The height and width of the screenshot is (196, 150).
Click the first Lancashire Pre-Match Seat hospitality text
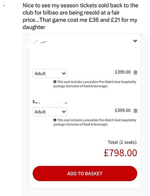click(x=95, y=84)
